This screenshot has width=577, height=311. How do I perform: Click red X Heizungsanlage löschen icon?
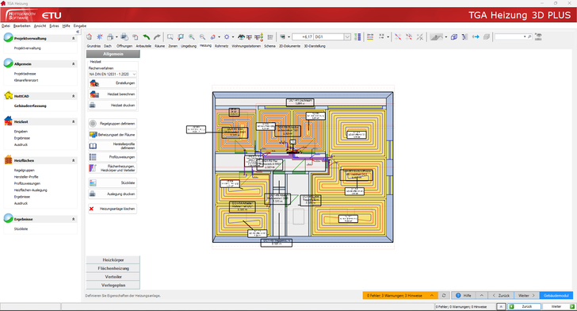pos(91,209)
